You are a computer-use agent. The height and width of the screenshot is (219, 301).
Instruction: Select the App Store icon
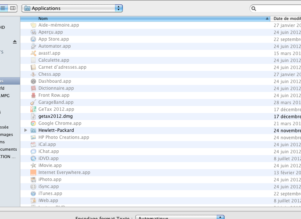tap(33, 39)
